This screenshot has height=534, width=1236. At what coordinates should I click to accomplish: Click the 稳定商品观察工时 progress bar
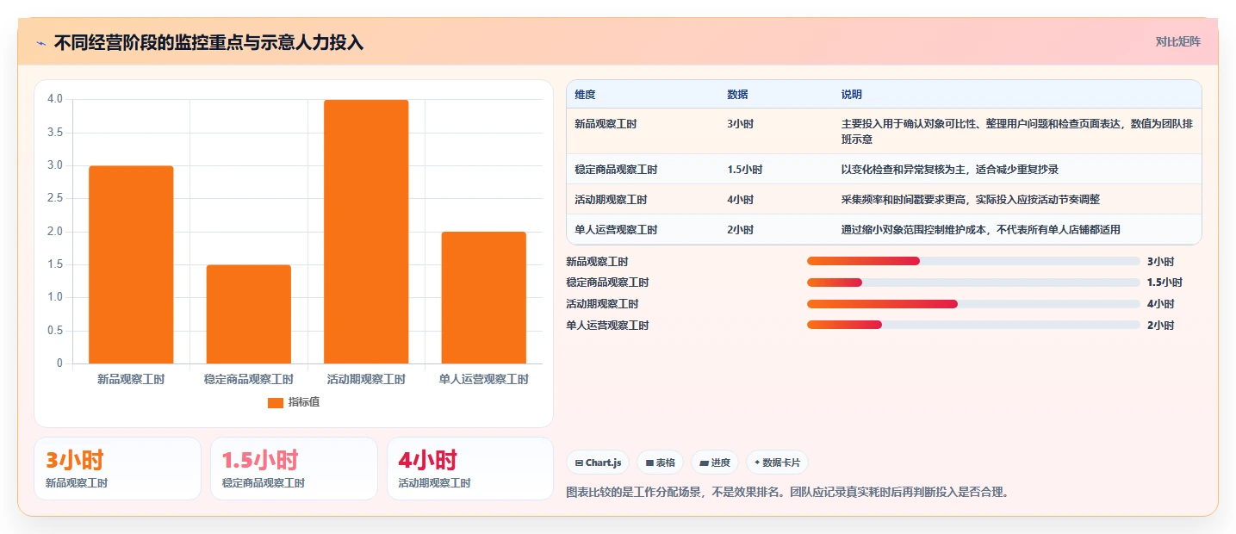[x=973, y=283]
